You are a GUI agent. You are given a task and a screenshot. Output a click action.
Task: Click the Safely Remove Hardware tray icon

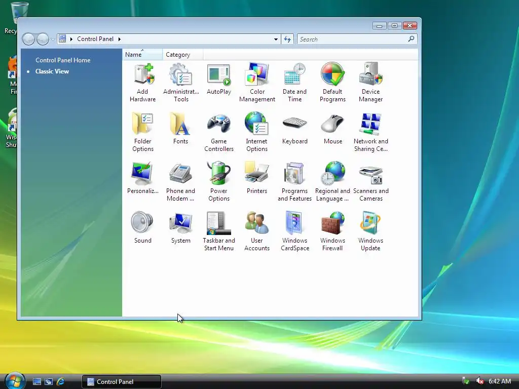point(466,381)
